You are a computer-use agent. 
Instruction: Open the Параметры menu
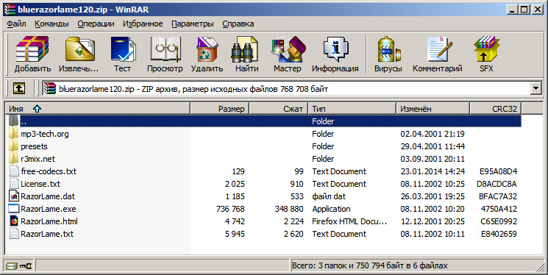[x=193, y=24]
